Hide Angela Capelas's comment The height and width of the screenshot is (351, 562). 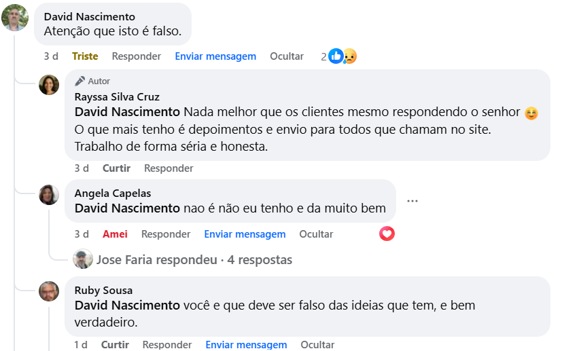(317, 234)
